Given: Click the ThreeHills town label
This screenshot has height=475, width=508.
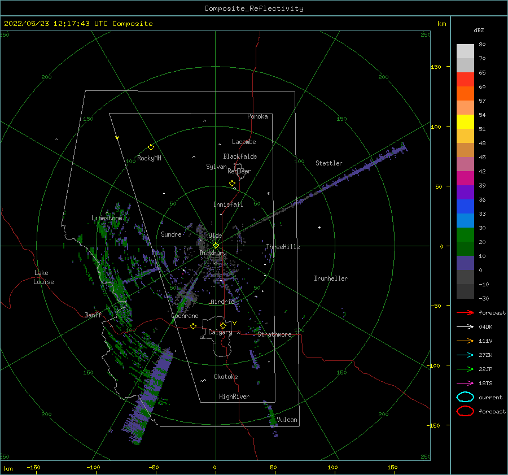Looking at the screenshot, I should (x=283, y=247).
